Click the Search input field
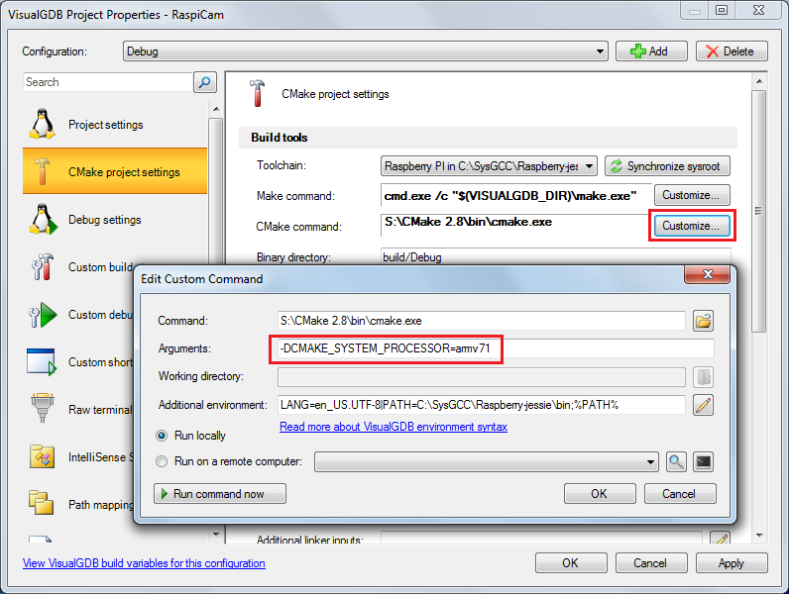Viewport: 789px width, 594px height. (x=108, y=82)
